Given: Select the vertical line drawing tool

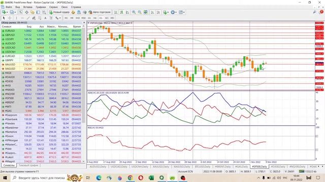Looking at the screenshot, I should tap(17, 18).
